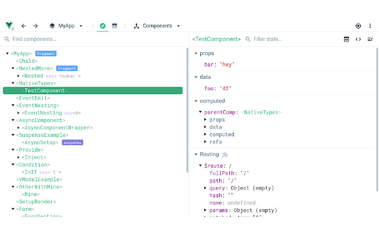
Task: Switch to the Timeline tab icon
Action: click(115, 26)
